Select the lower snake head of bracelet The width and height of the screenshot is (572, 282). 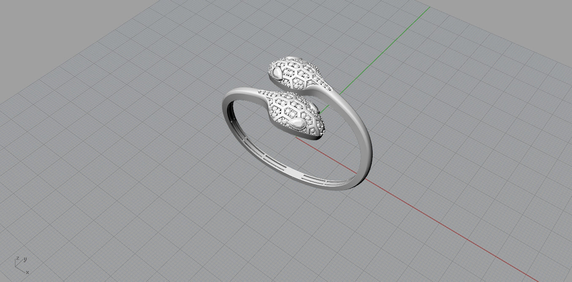point(294,114)
